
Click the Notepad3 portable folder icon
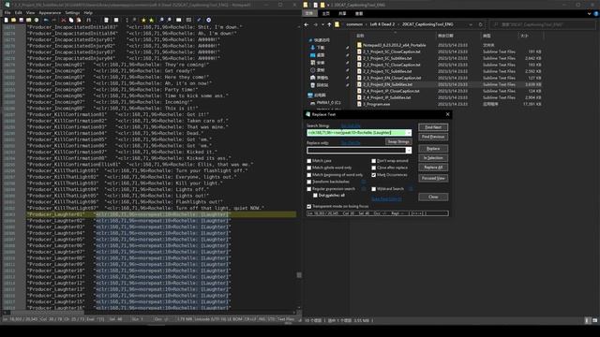359,45
